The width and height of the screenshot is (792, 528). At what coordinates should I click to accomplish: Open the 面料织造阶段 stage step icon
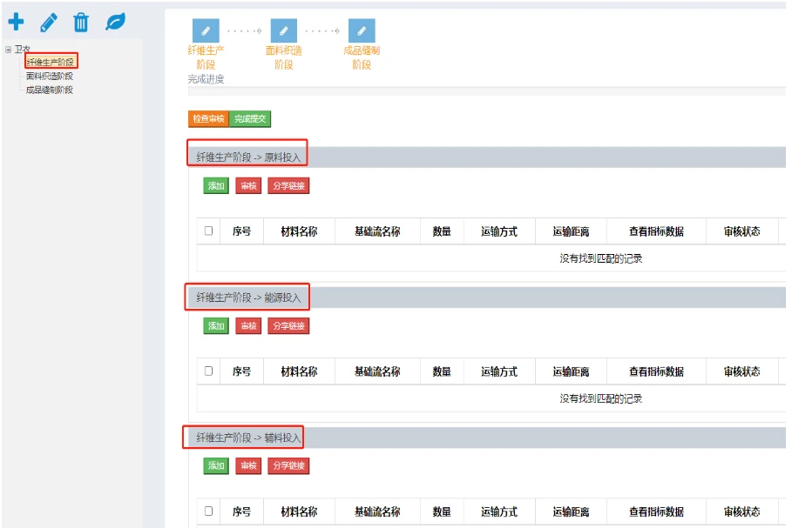pos(284,30)
